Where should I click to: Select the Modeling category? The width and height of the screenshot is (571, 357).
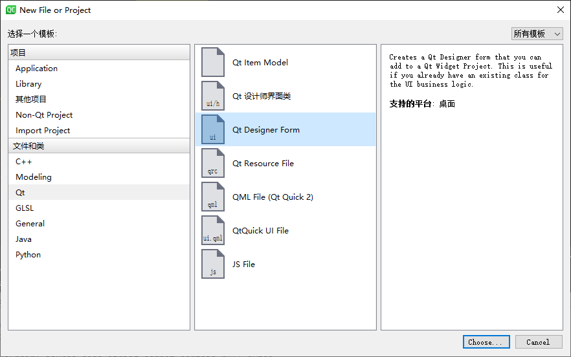coord(98,177)
